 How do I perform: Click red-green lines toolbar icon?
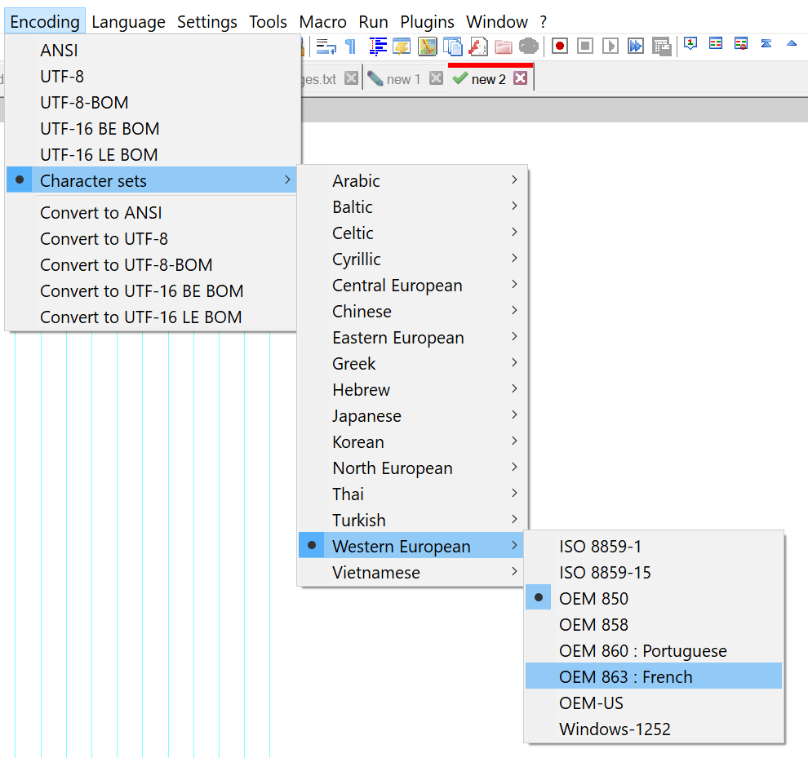coord(716,44)
